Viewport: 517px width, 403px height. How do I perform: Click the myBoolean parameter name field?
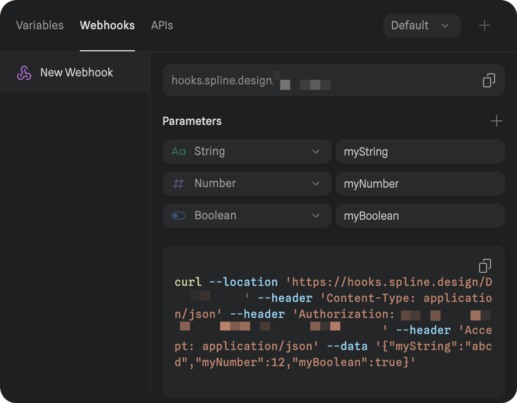(420, 216)
